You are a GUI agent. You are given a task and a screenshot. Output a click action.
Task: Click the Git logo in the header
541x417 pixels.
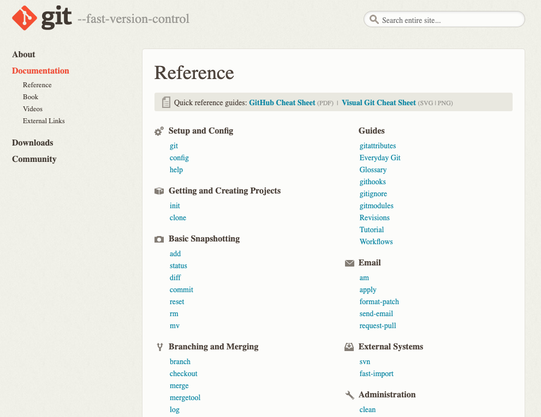tap(41, 17)
